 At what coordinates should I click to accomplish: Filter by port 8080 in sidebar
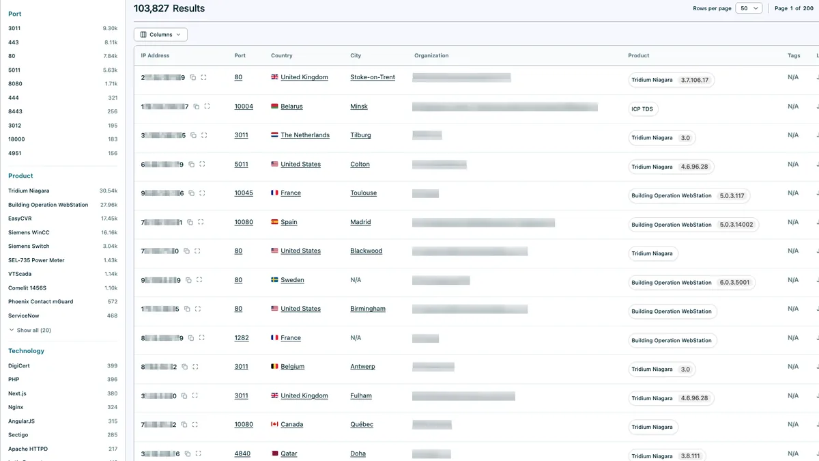click(63, 84)
